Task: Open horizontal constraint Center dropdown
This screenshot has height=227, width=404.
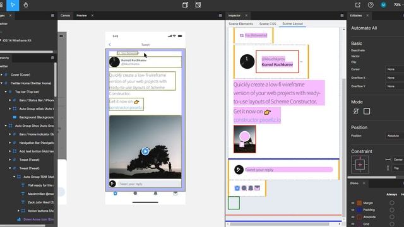Action: tap(398, 160)
